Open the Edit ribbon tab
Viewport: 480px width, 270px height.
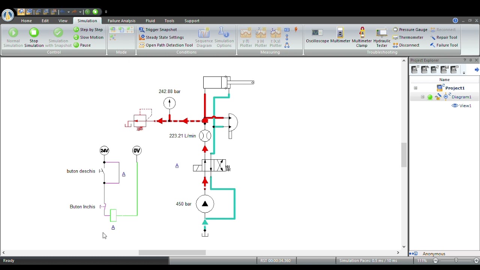[45, 21]
